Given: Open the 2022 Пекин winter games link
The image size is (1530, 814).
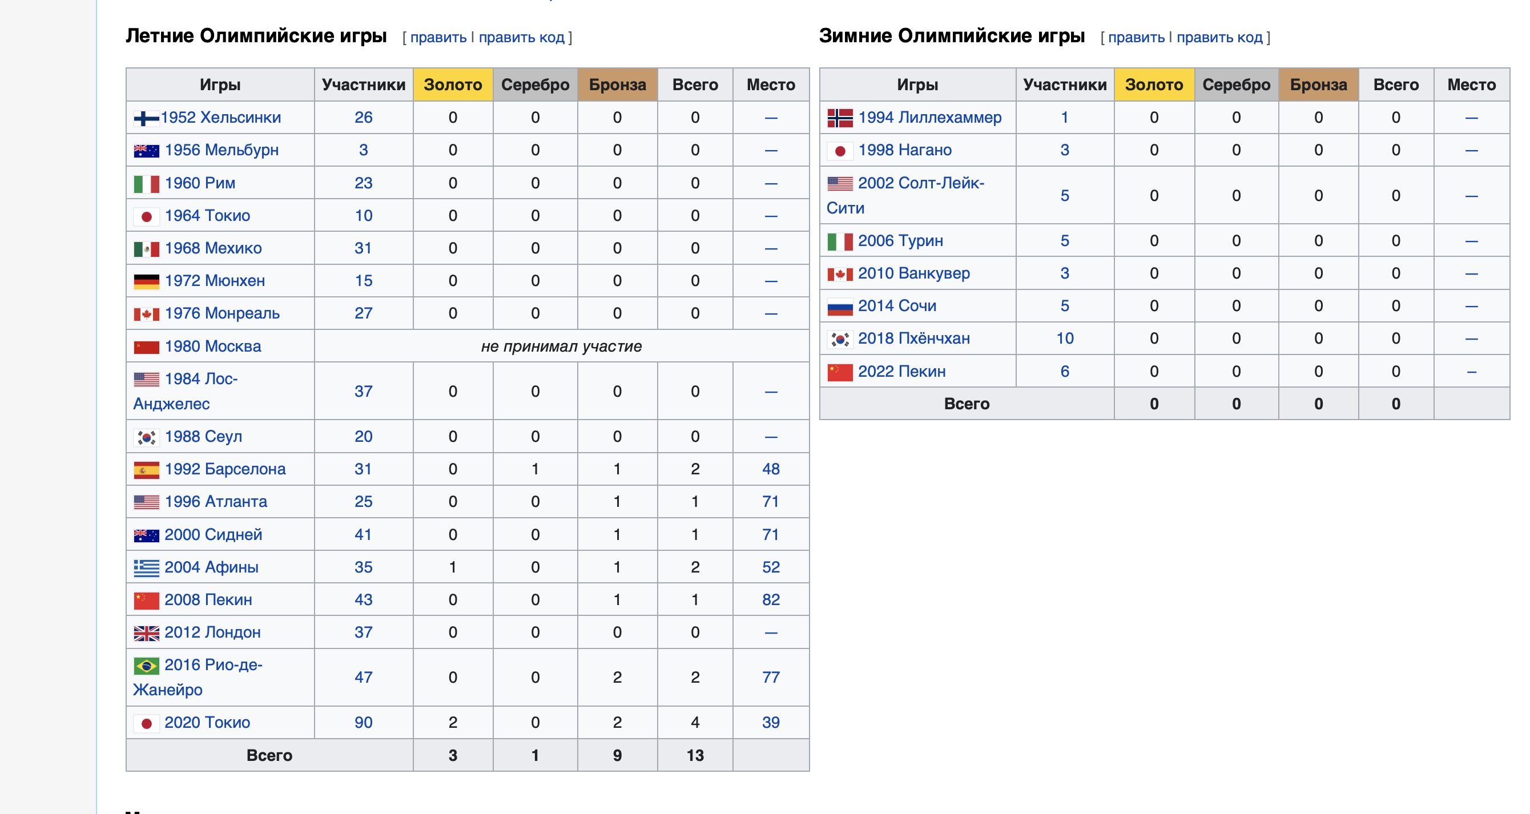Looking at the screenshot, I should (x=901, y=372).
